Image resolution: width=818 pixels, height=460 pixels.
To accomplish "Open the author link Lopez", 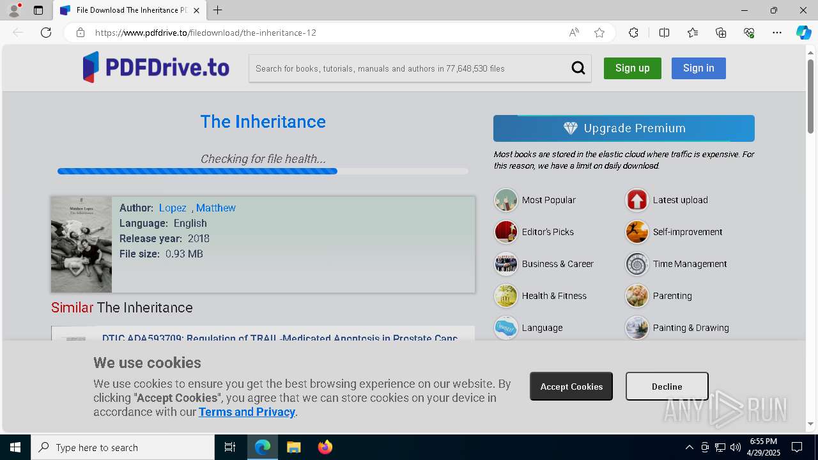I will pos(173,208).
